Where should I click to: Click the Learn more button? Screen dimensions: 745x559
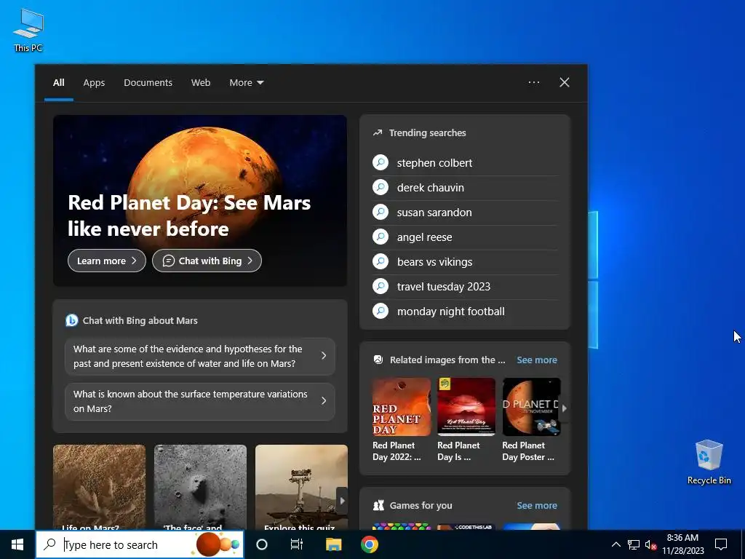tap(107, 261)
